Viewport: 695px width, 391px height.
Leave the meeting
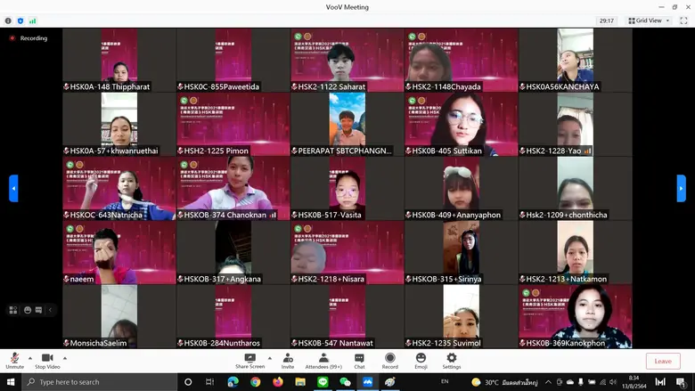coord(663,361)
